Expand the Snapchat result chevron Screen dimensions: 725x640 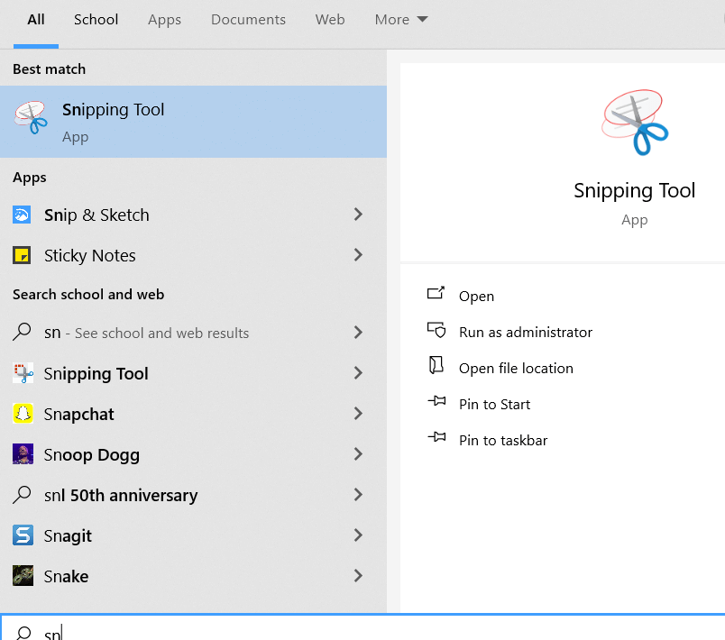(x=359, y=414)
